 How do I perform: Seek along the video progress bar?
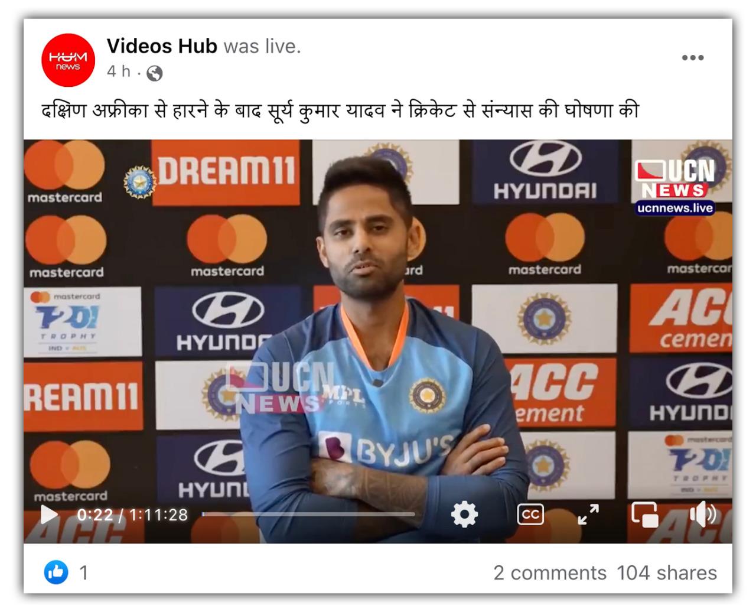[308, 515]
